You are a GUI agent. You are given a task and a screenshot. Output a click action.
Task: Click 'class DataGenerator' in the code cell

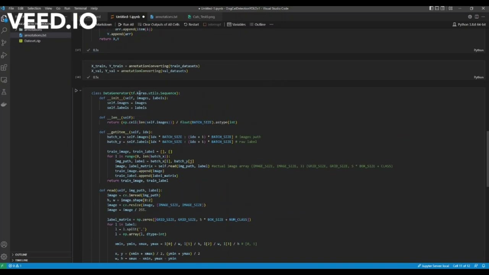(x=110, y=93)
